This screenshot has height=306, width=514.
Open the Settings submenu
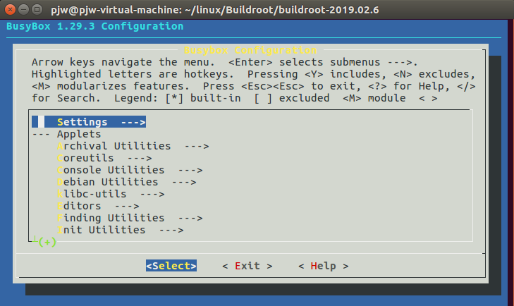(89, 122)
